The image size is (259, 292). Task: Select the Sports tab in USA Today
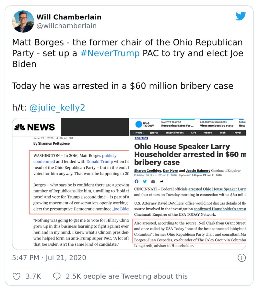[x=154, y=133]
